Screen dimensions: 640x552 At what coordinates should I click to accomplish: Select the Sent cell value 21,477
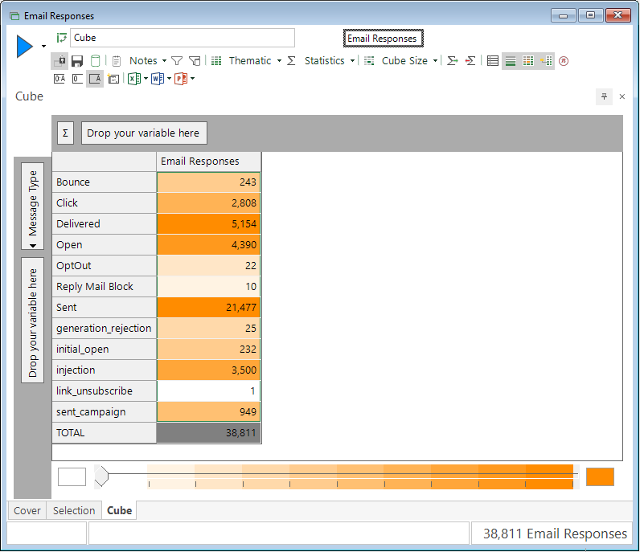click(x=208, y=308)
